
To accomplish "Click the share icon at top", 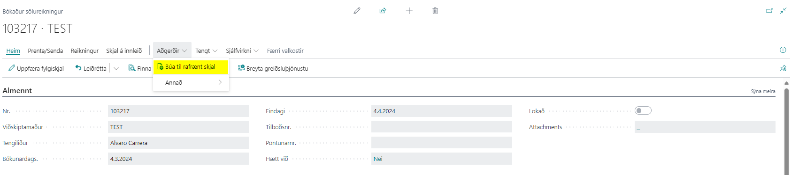I will [383, 11].
